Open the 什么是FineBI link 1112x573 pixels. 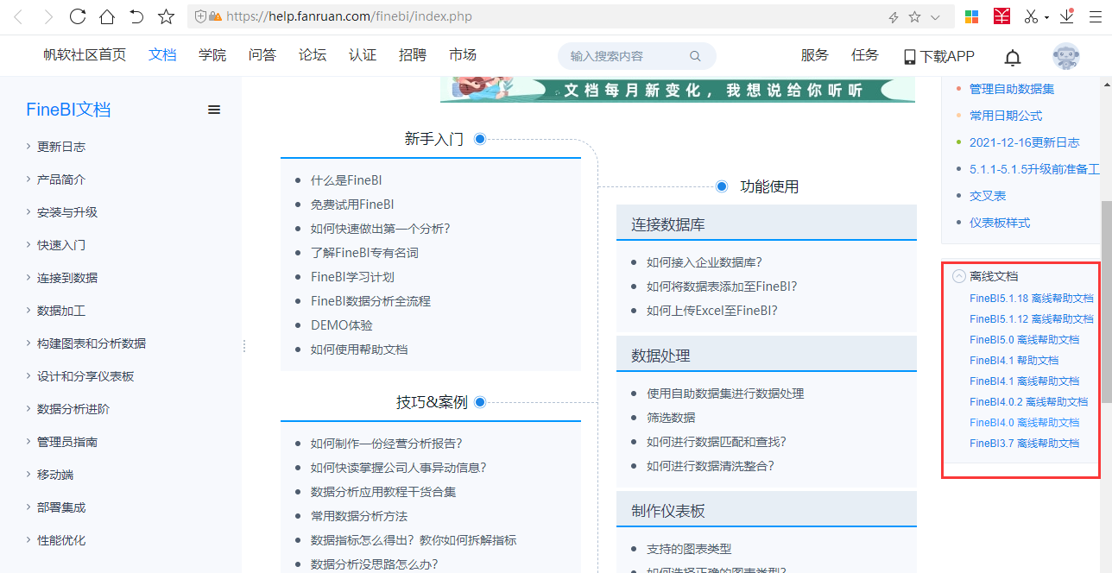point(346,180)
